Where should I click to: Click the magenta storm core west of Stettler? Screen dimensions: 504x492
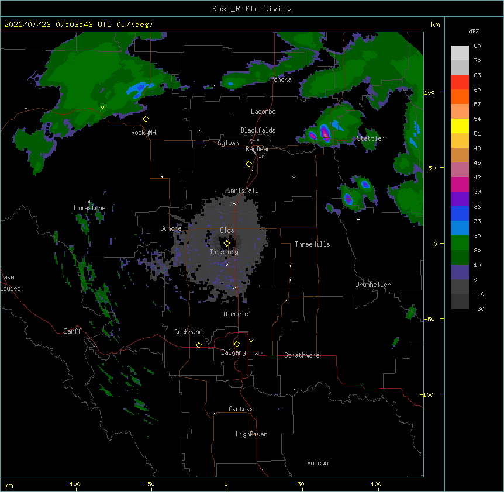tap(325, 133)
